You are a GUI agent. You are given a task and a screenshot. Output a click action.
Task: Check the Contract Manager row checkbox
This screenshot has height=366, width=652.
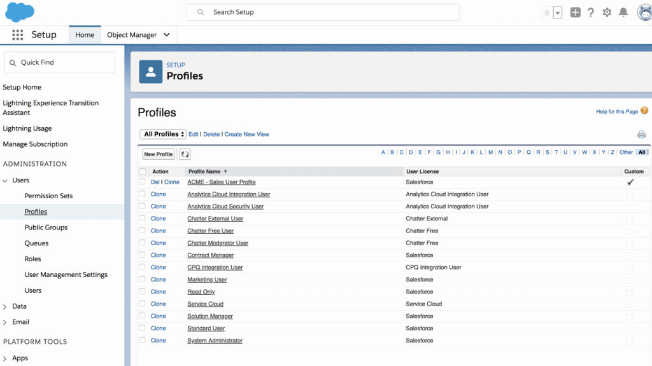coord(142,255)
